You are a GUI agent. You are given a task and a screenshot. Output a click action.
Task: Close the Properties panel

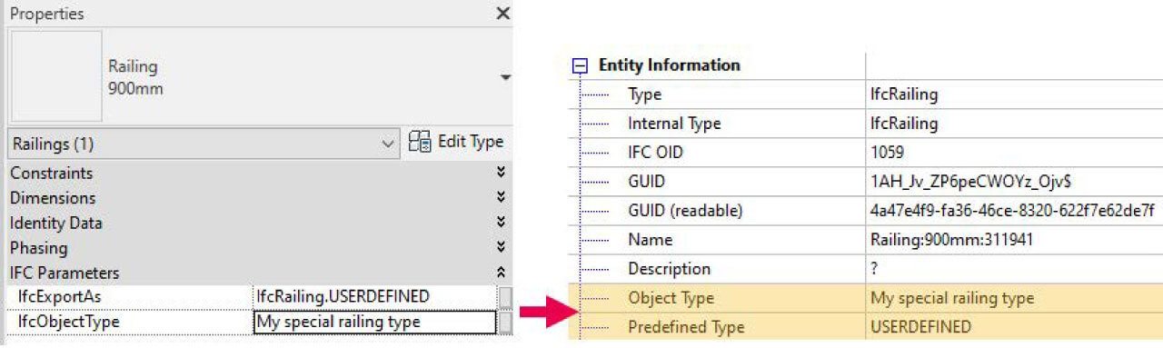[x=502, y=14]
